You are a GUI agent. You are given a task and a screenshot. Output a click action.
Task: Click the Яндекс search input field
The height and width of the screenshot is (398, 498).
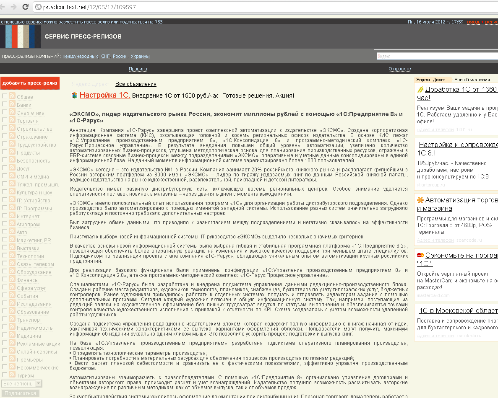pyautogui.click(x=437, y=57)
